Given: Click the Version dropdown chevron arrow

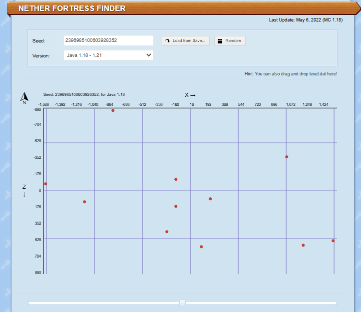Looking at the screenshot, I should coord(148,55).
